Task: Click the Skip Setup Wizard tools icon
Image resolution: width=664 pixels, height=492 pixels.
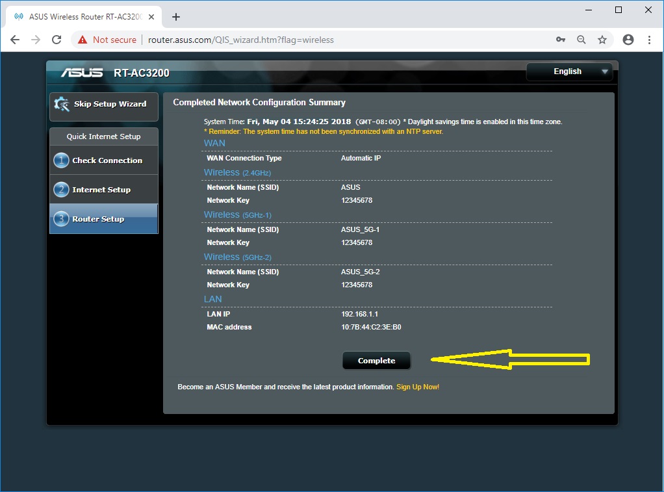Action: 62,104
